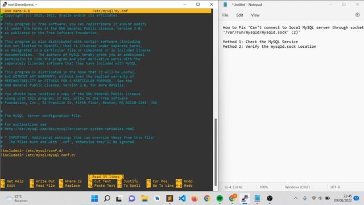Open Wi-Fi network tray icon
The image size is (364, 205).
tap(314, 198)
